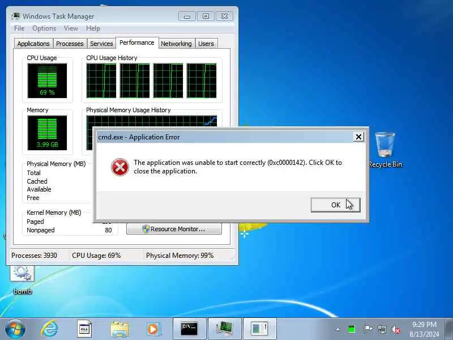
Task: Click the Paged label under Kernel Memory
Action: (35, 222)
